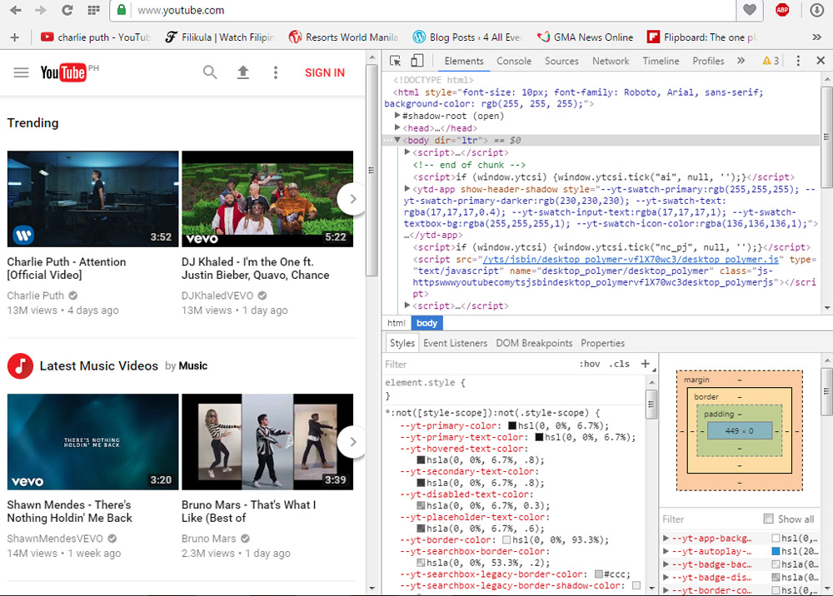
Task: Open the desktop_polymer.js script link
Action: (x=631, y=259)
